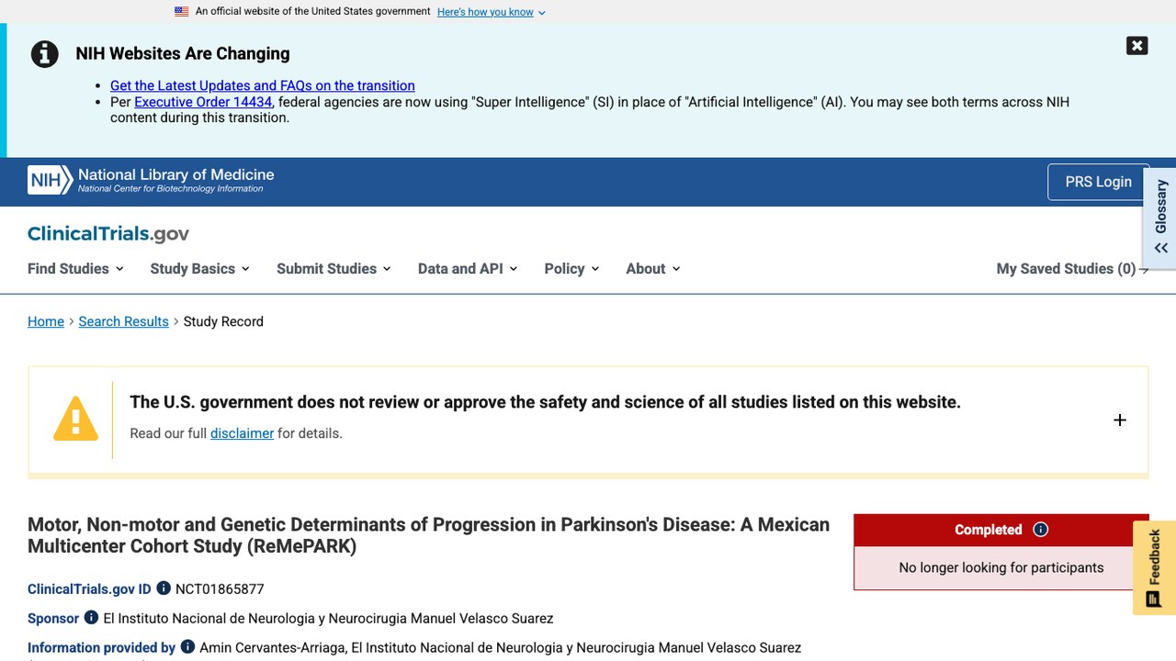Open the Feedback side tab

point(1155,567)
